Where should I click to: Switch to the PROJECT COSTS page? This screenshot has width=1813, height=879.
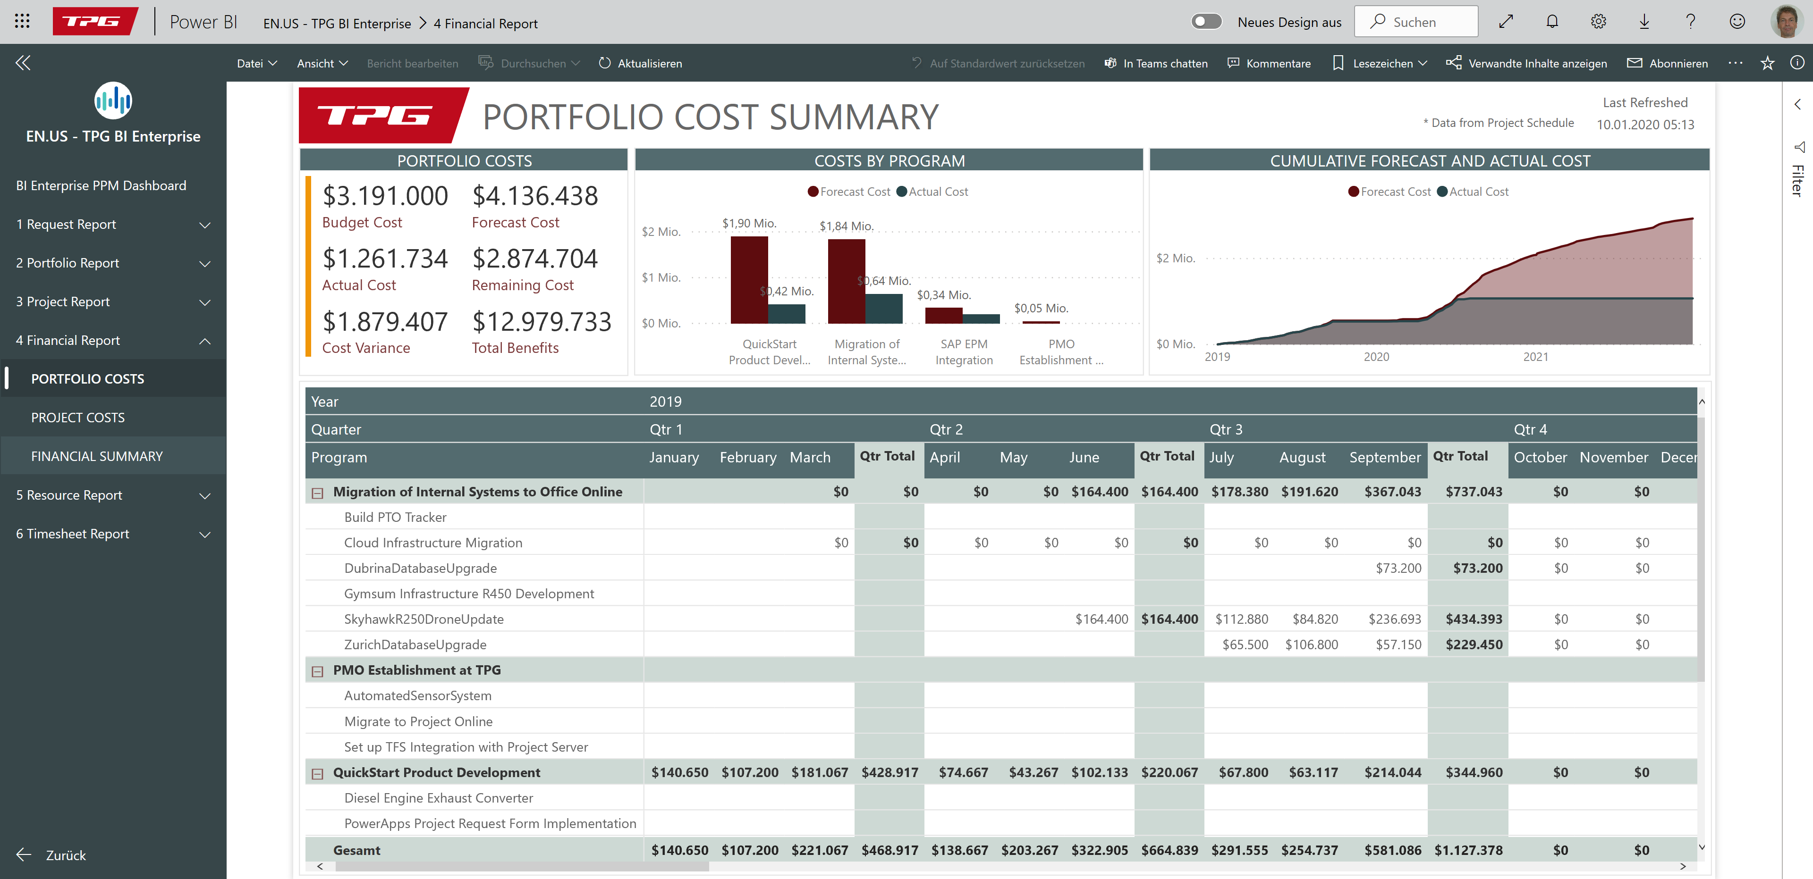click(78, 417)
